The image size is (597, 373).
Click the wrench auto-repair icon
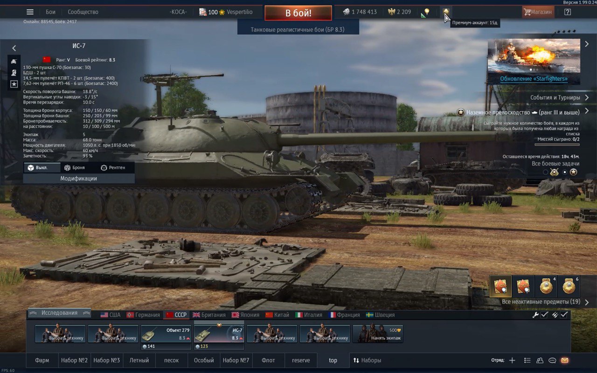click(535, 315)
